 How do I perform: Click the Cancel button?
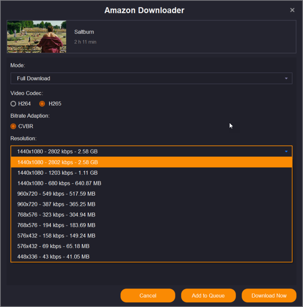[x=148, y=296]
